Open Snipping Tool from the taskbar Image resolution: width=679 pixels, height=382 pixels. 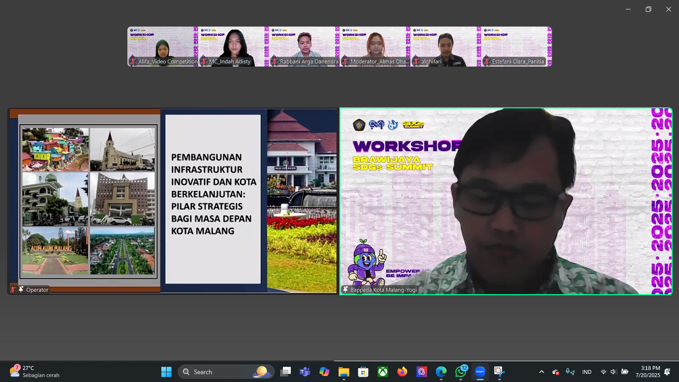click(x=499, y=372)
